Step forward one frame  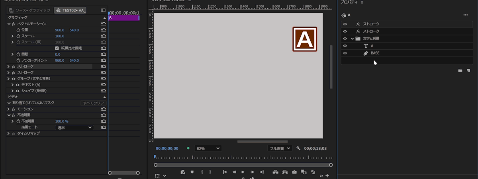click(x=252, y=172)
